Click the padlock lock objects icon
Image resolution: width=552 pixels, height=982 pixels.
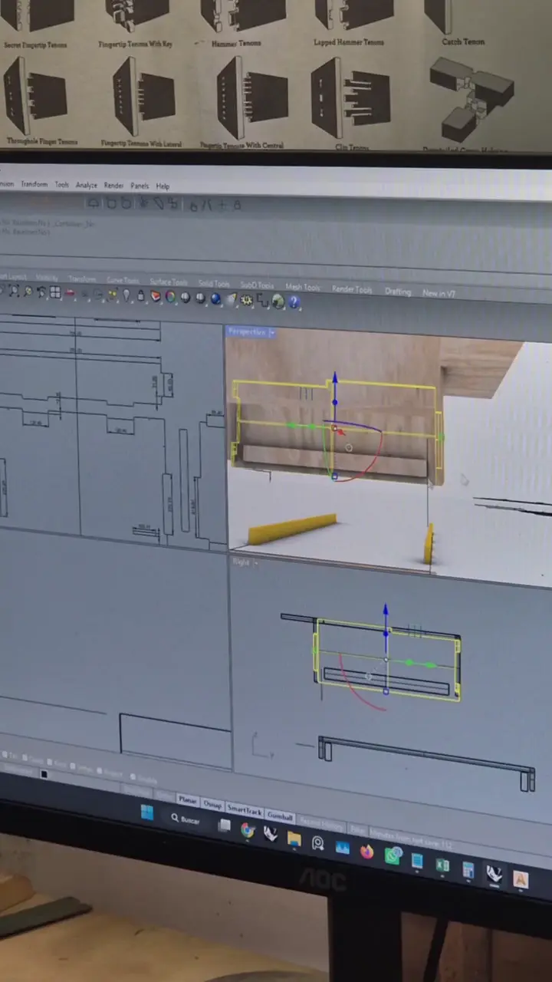(x=140, y=296)
